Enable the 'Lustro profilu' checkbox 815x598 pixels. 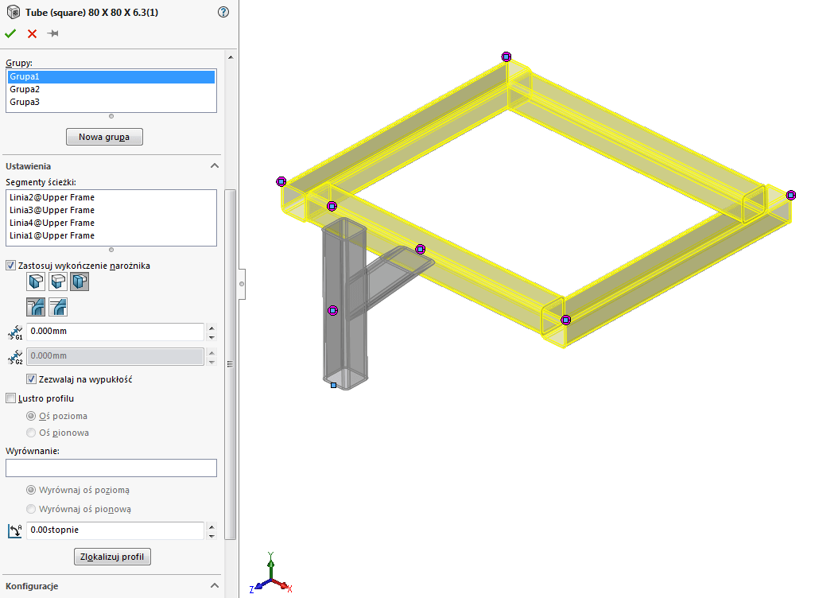11,398
